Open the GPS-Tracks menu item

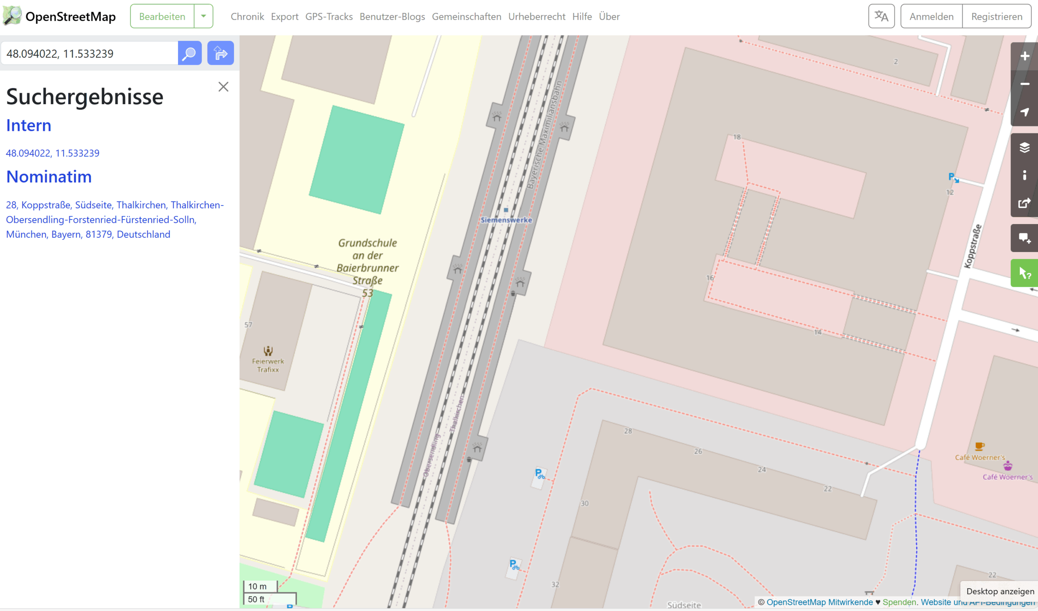click(x=329, y=17)
